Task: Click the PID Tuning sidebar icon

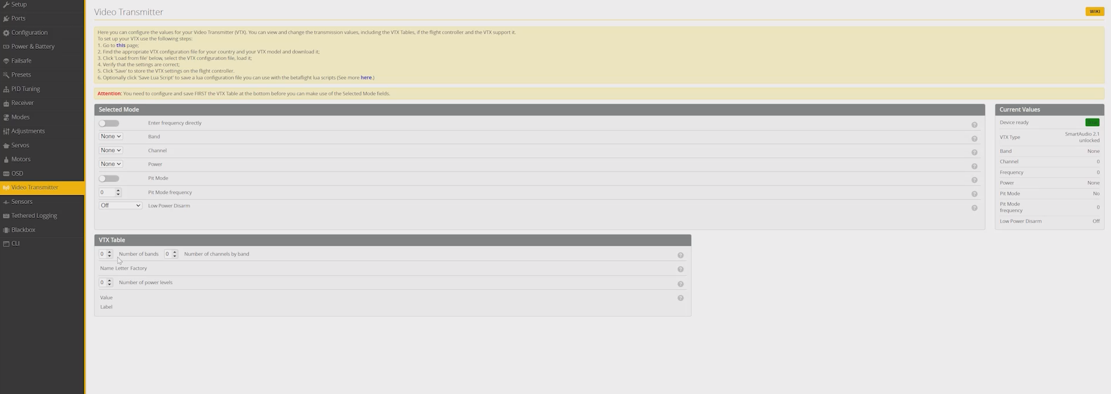Action: point(6,89)
